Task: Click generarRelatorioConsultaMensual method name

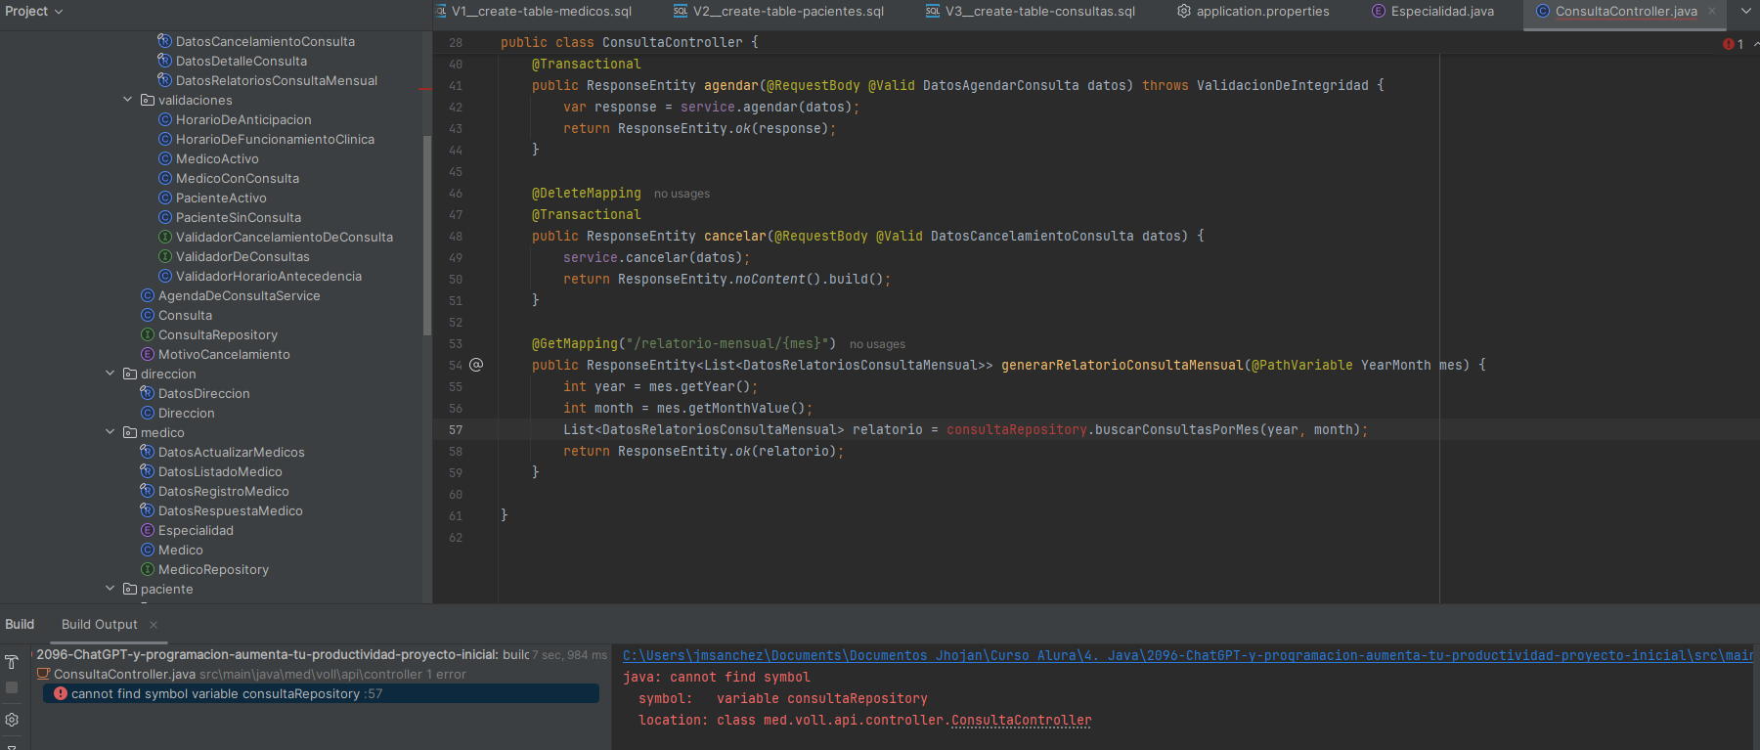Action: pyautogui.click(x=1122, y=365)
